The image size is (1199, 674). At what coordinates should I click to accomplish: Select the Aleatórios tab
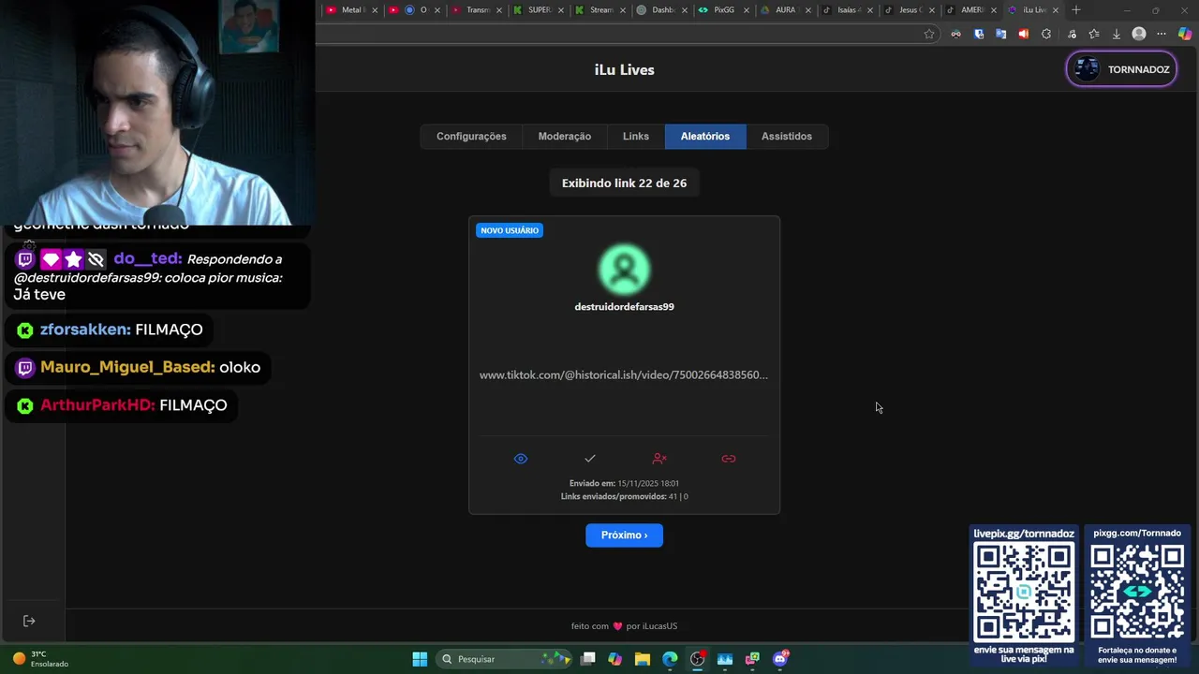(705, 137)
